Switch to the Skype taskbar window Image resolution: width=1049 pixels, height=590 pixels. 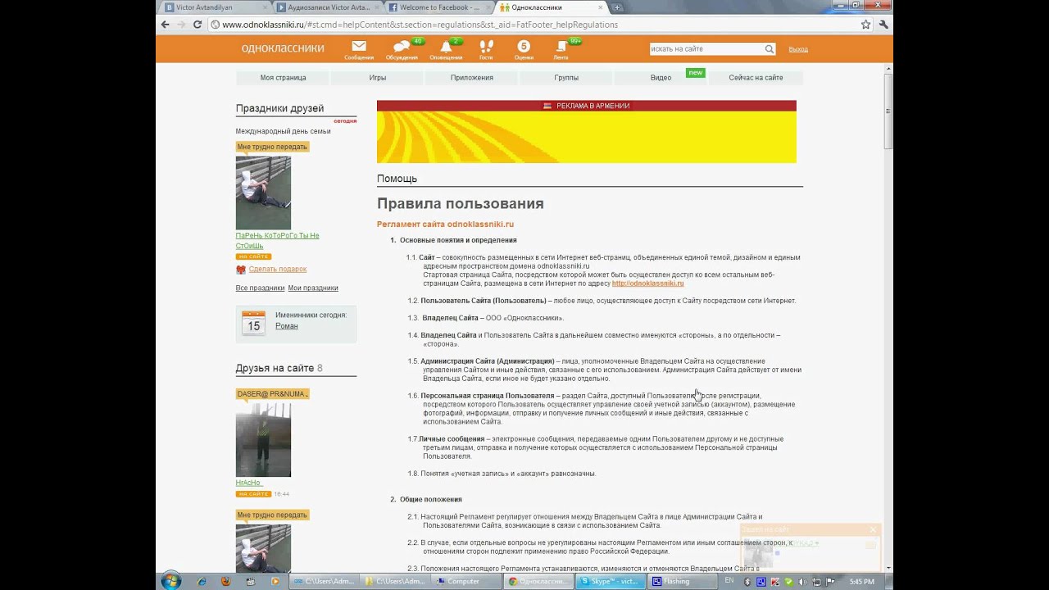(x=612, y=582)
